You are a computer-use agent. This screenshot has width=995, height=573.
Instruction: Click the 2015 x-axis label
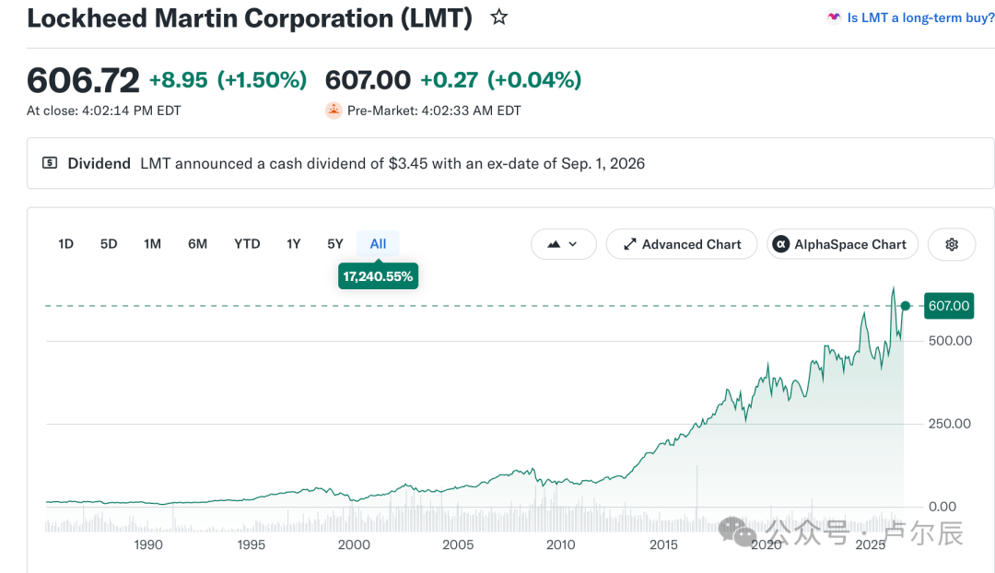click(663, 544)
